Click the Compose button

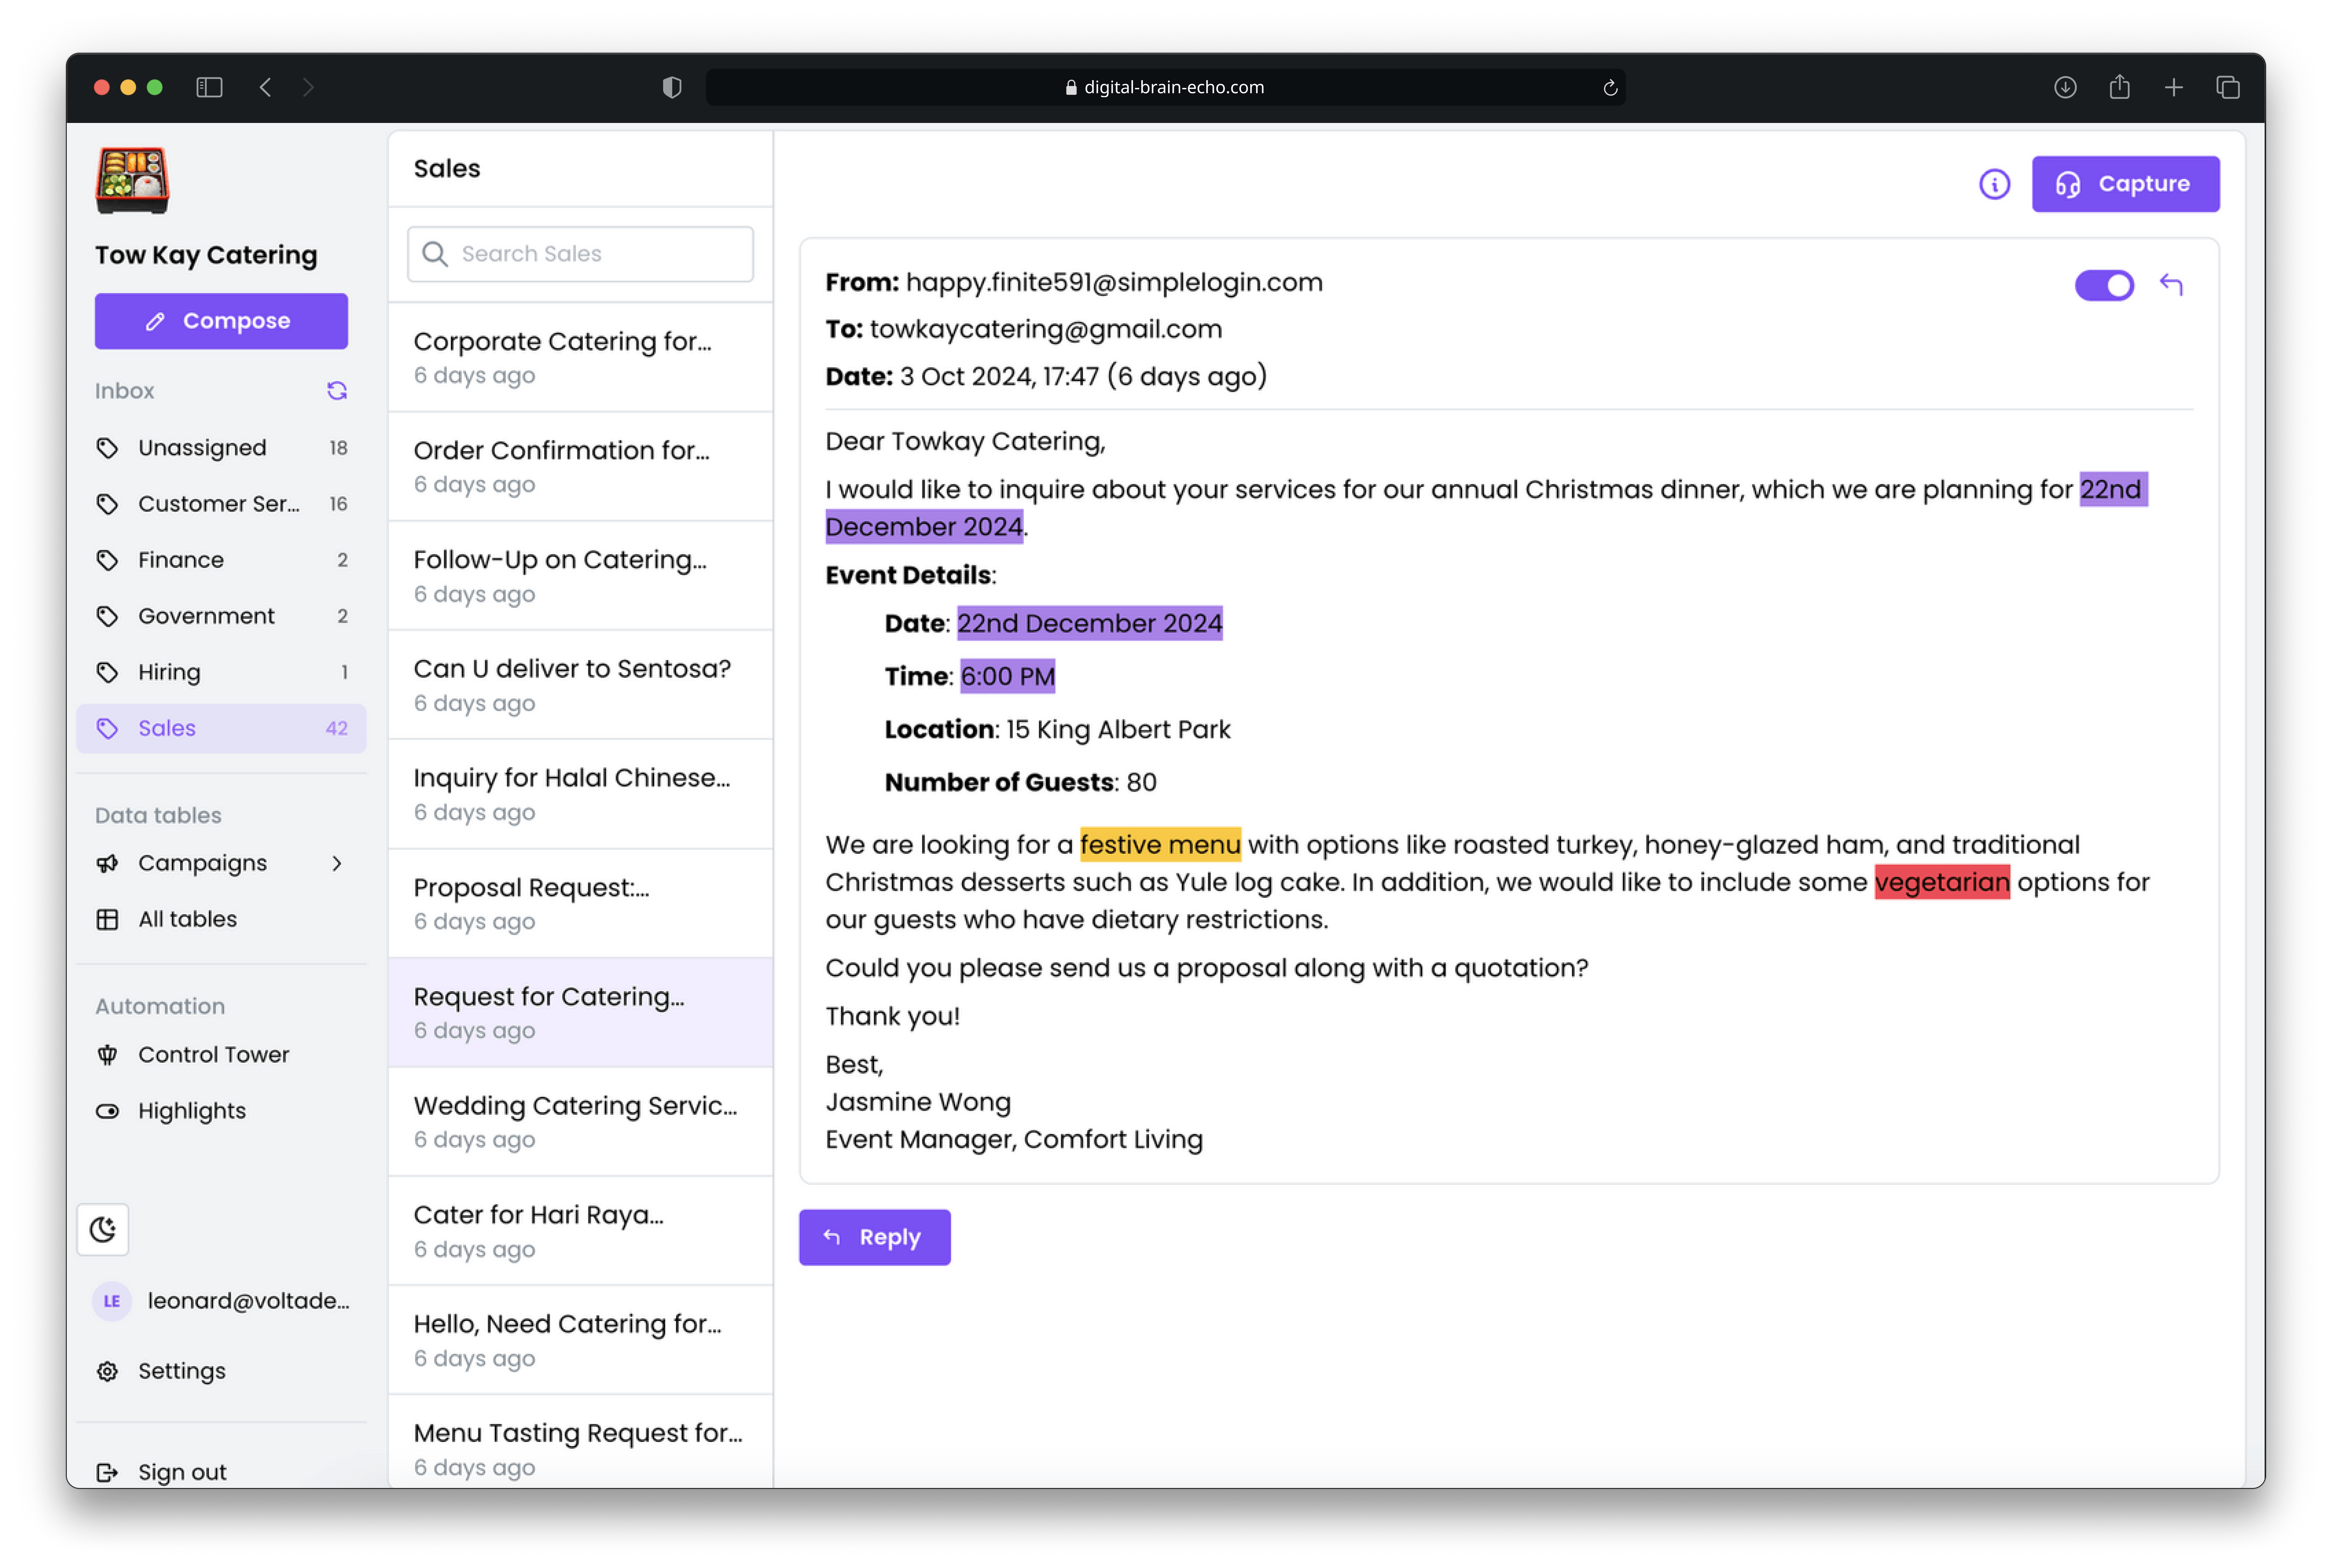(x=221, y=321)
